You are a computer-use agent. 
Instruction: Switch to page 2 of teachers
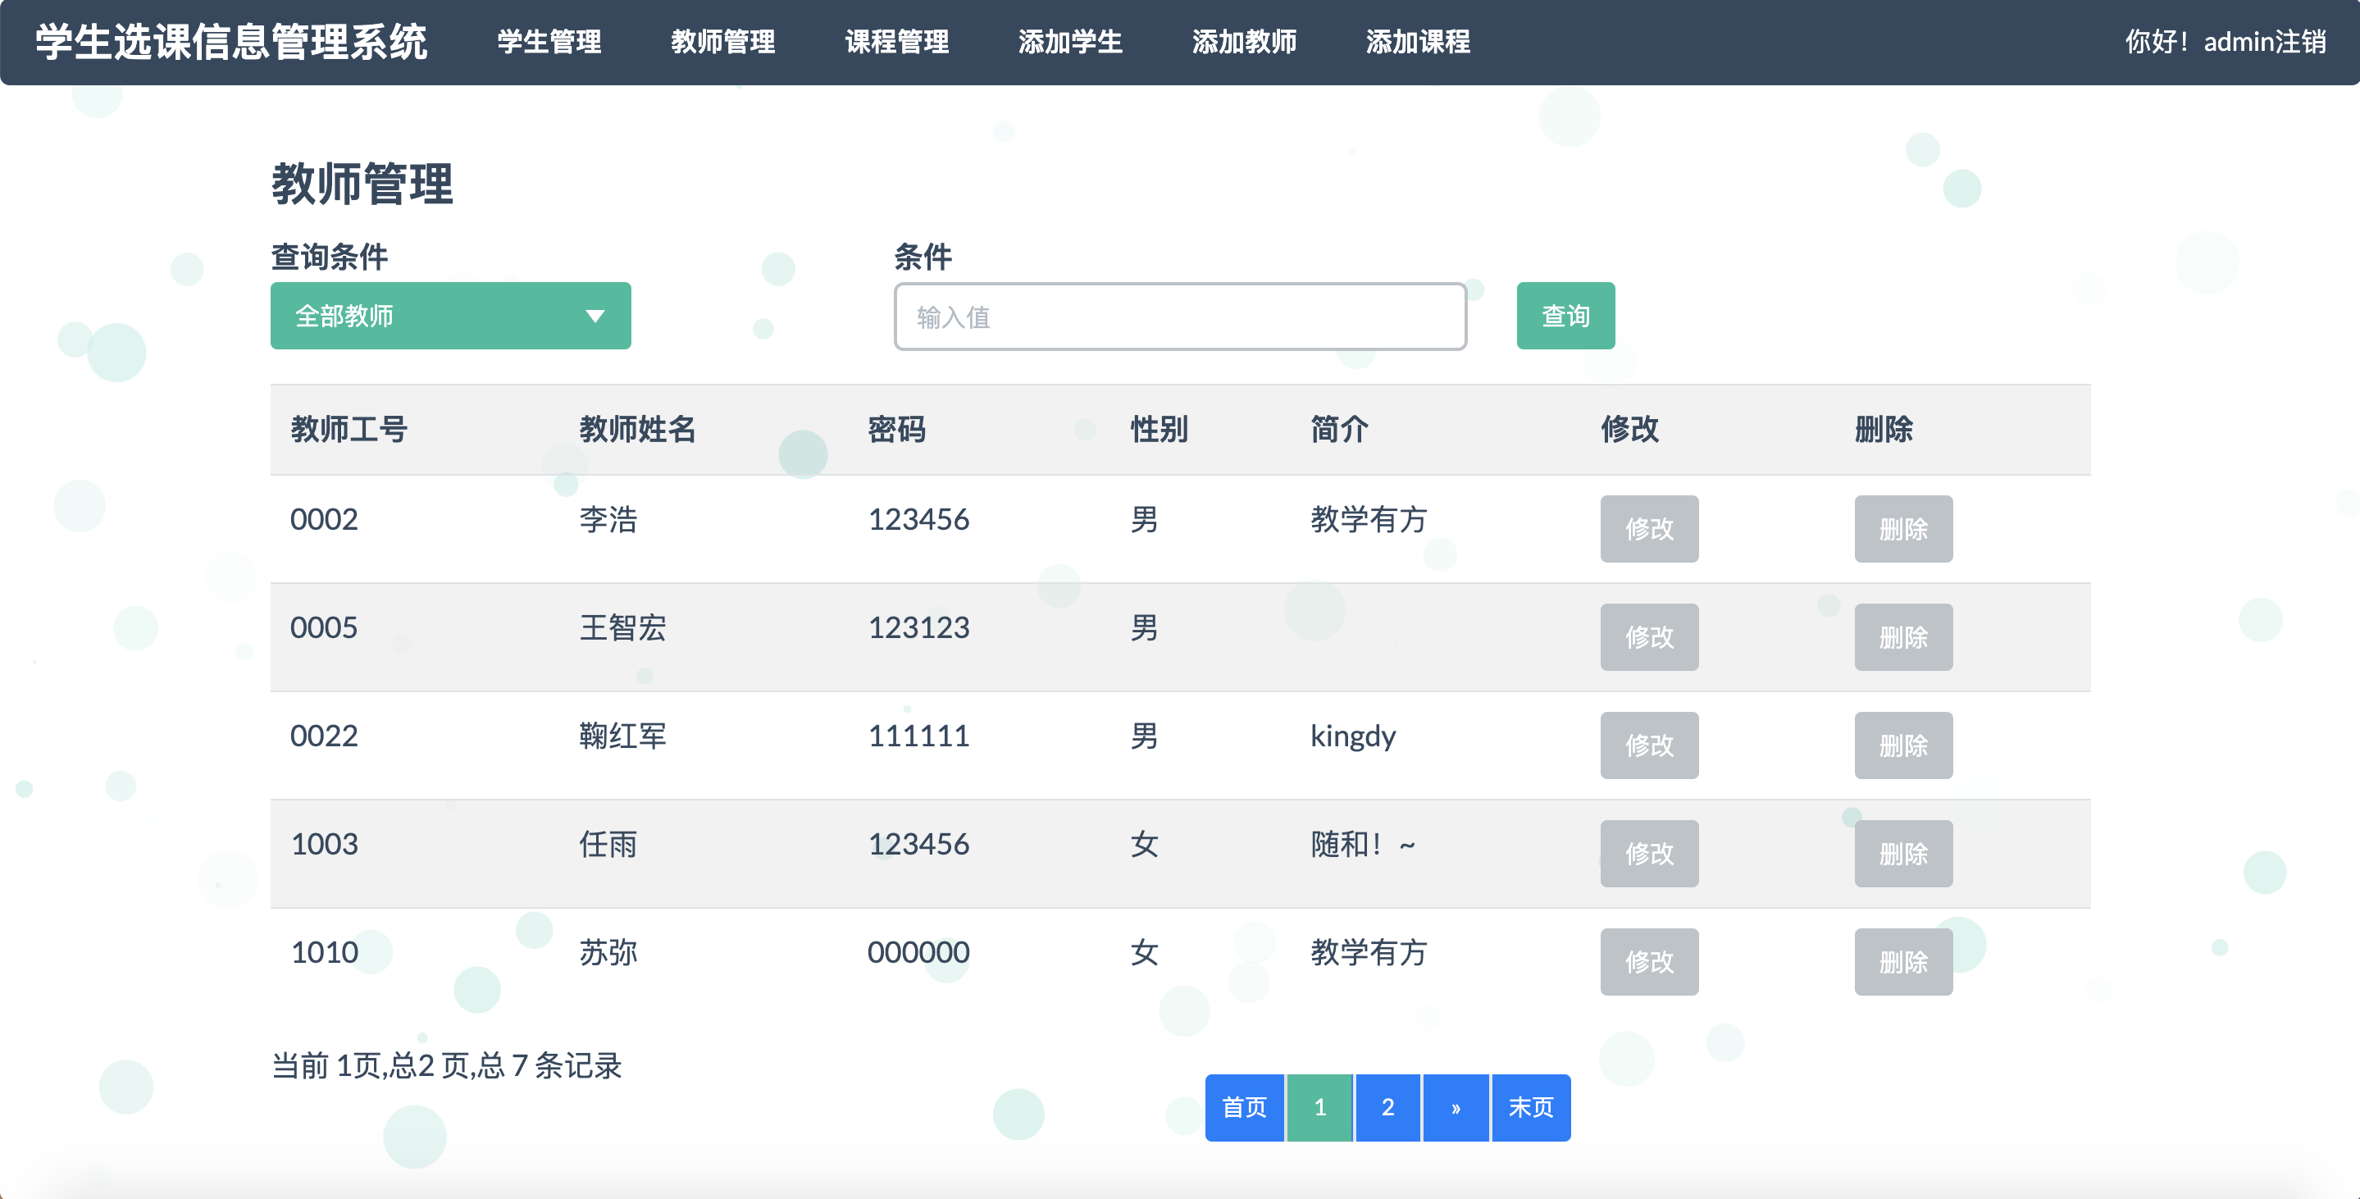tap(1387, 1107)
